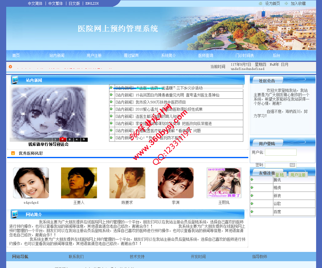Open 医师查询 navigation menu item
The width and height of the screenshot is (322, 268).
[x=205, y=55]
